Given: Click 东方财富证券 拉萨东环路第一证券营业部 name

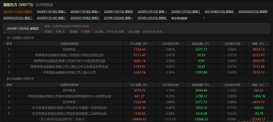Looking at the screenshot, I should pos(69,108).
